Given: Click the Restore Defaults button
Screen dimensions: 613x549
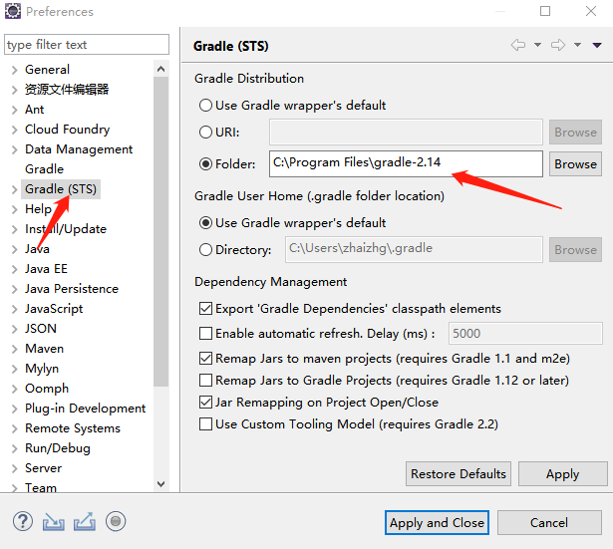Looking at the screenshot, I should 459,474.
